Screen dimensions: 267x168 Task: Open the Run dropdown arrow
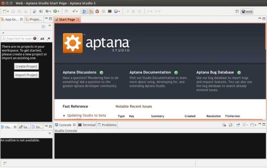(58, 12)
